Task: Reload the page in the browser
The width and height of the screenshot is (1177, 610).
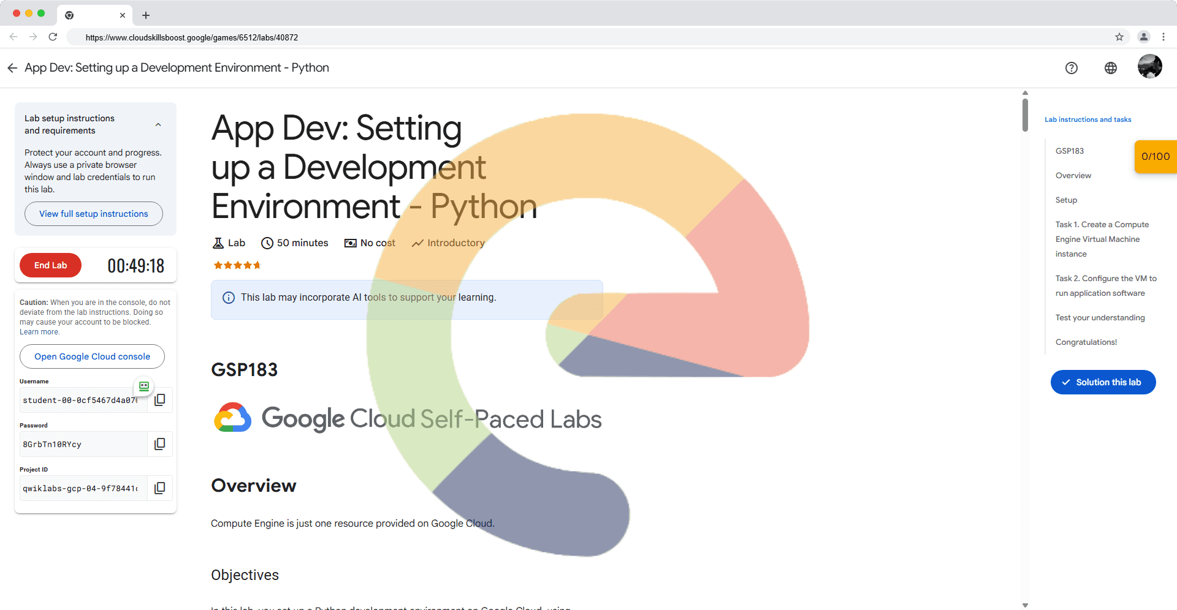Action: click(x=53, y=37)
